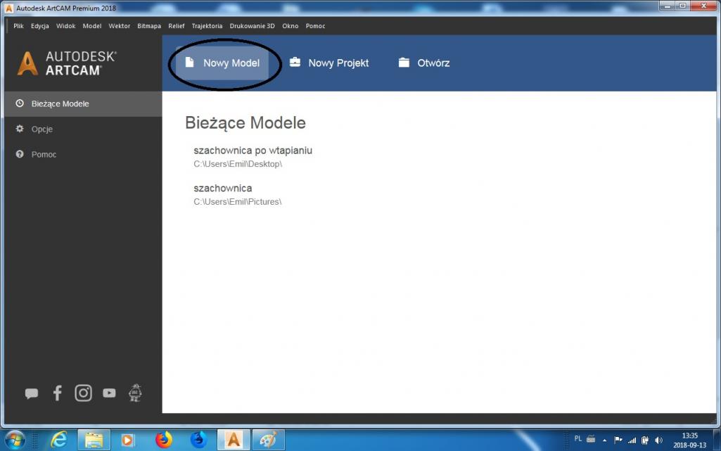Open the media player taskbar icon
Image resolution: width=721 pixels, height=451 pixels.
point(127,440)
